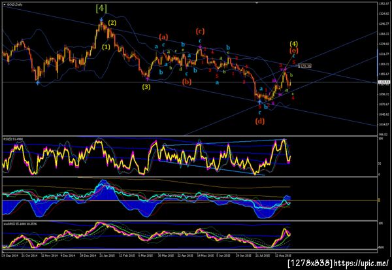Click the 1014.57 price axis label

[x=384, y=124]
